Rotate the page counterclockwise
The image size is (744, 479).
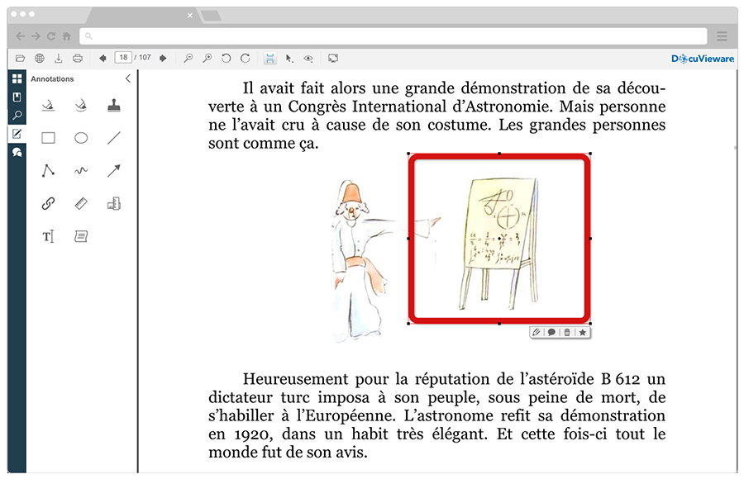[x=227, y=59]
